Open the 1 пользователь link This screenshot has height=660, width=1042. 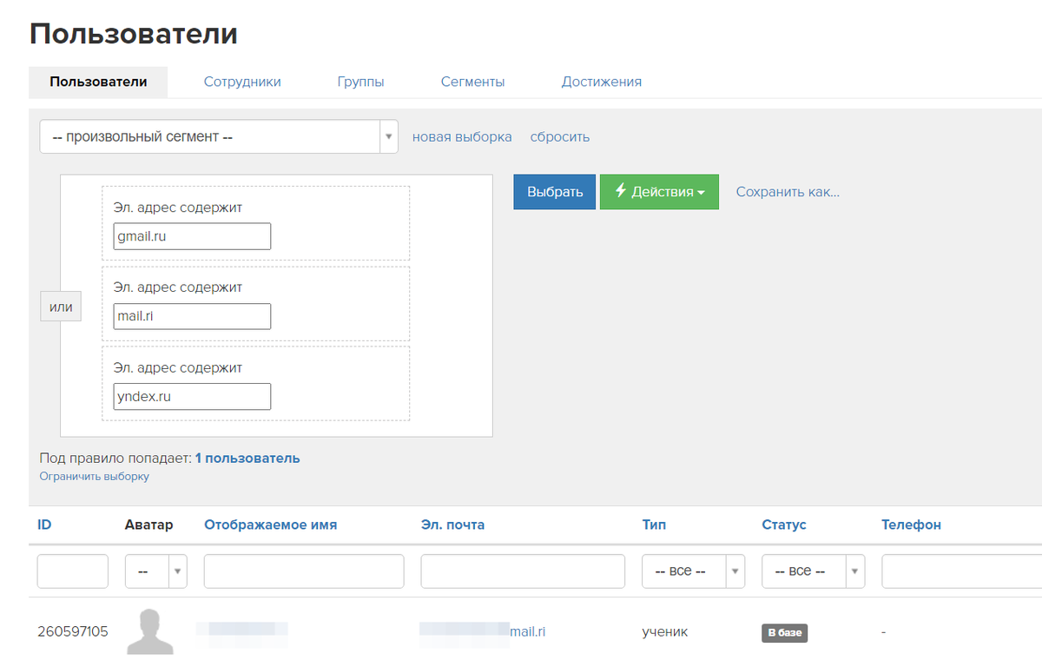pos(247,458)
